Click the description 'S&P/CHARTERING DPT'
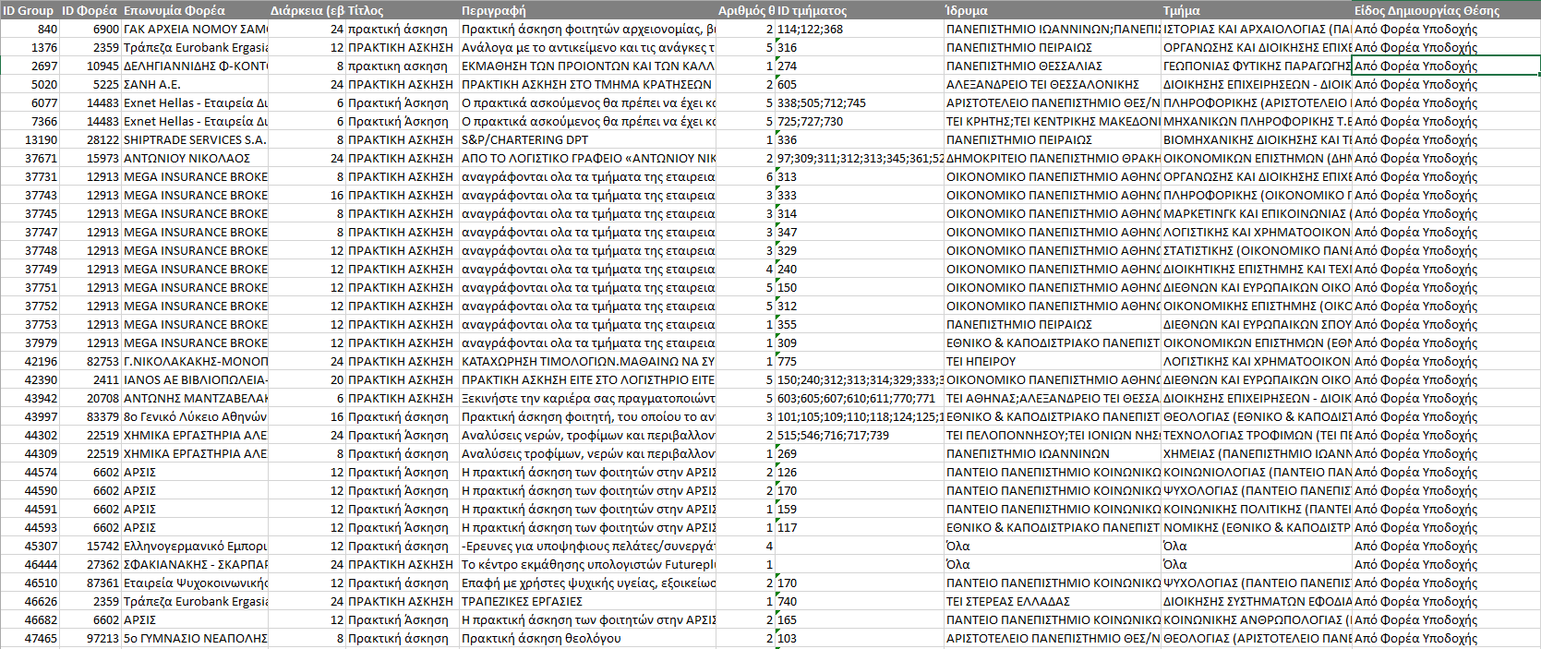This screenshot has width=1541, height=649. tap(587, 139)
